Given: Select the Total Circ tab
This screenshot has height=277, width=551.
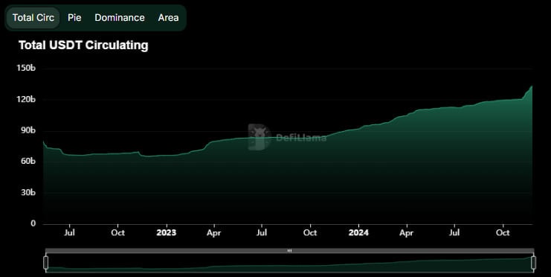Looking at the screenshot, I should click(x=33, y=18).
